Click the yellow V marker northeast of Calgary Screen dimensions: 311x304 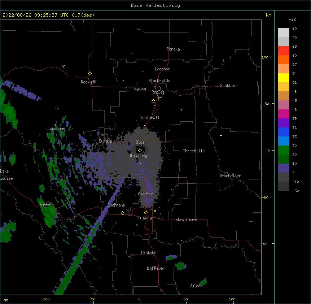(x=155, y=211)
